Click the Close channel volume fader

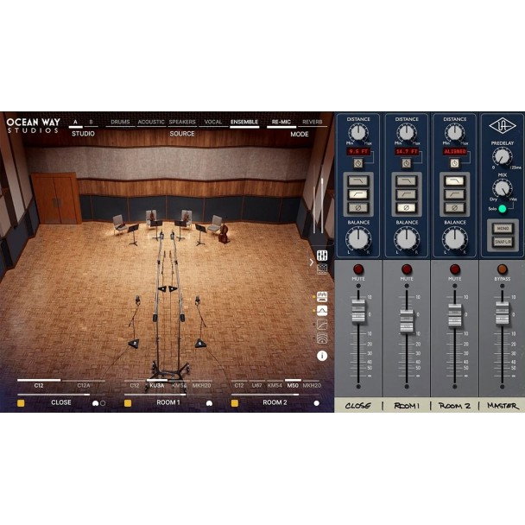(x=358, y=312)
